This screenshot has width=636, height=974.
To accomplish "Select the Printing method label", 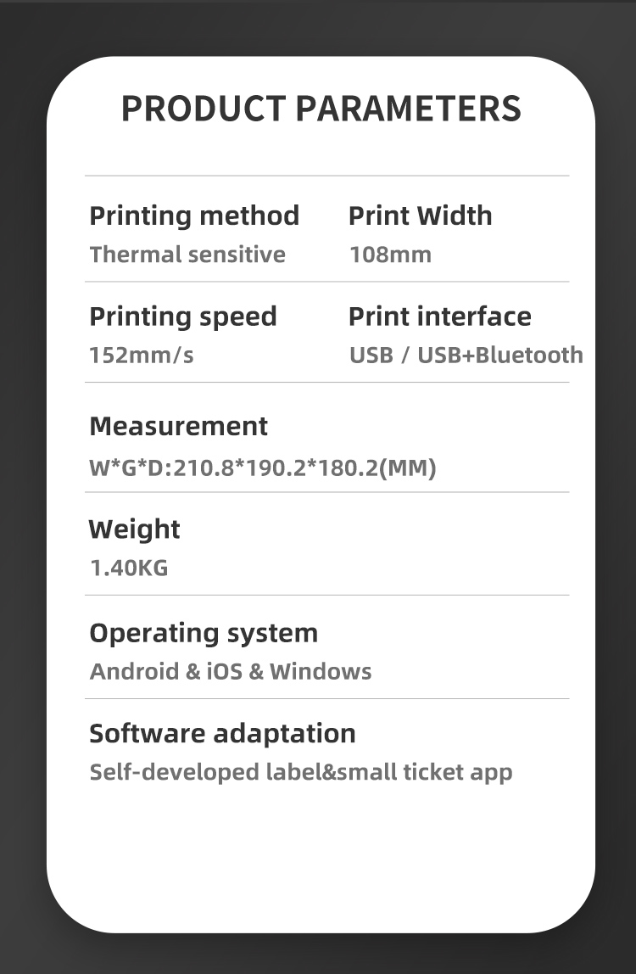I will pyautogui.click(x=194, y=216).
